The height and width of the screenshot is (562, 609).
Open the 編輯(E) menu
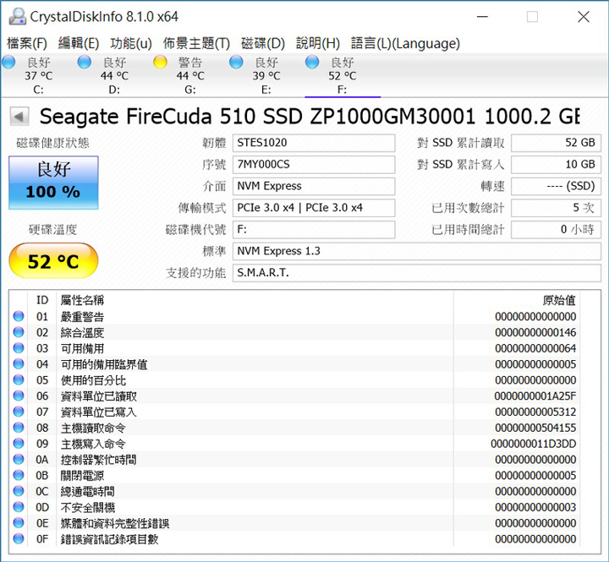click(x=79, y=43)
